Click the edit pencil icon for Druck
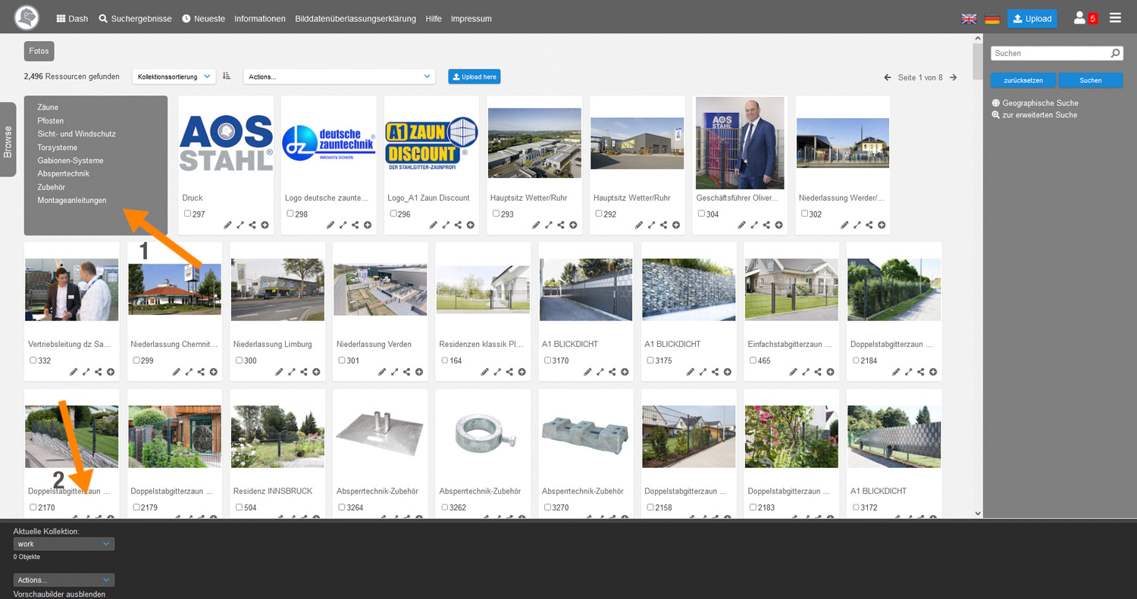Viewport: 1137px width, 599px height. pos(228,225)
